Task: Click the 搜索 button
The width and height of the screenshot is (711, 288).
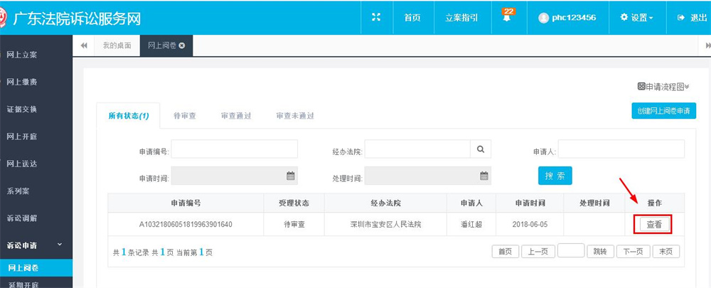Action: pyautogui.click(x=555, y=176)
